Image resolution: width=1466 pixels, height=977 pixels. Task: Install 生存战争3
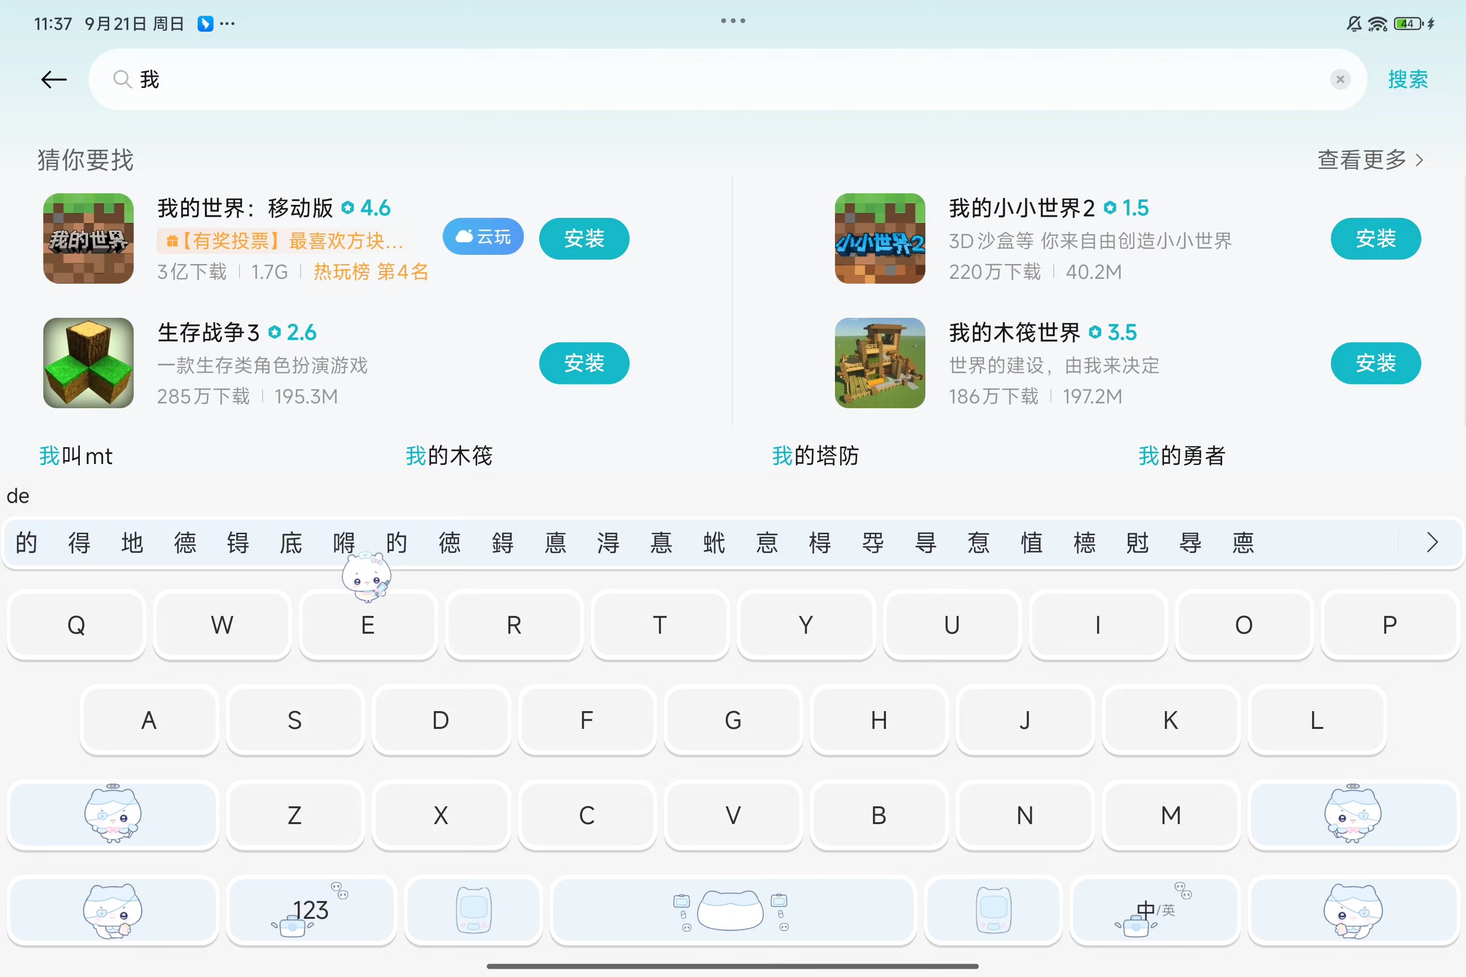pos(584,363)
